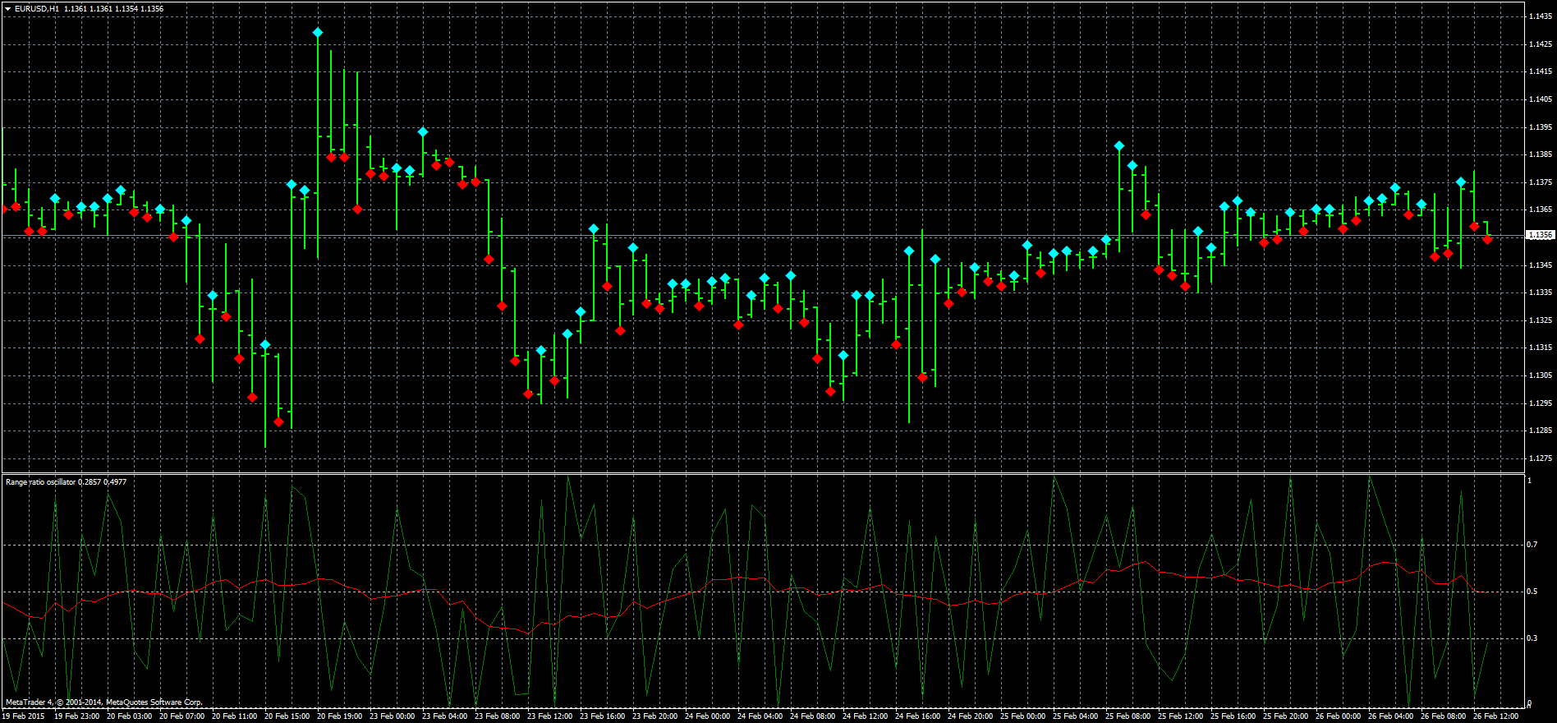Click the 24 Feb 12:00 time axis label
Screen dimensions: 1557x723
point(865,716)
